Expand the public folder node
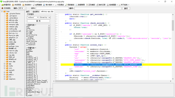Viewport: 175px width, 98px height. [5, 75]
